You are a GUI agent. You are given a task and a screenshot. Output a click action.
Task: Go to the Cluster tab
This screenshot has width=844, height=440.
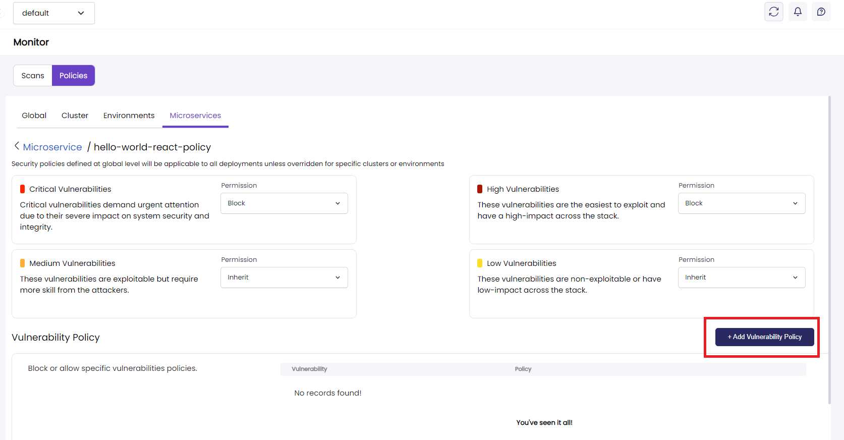click(x=75, y=116)
